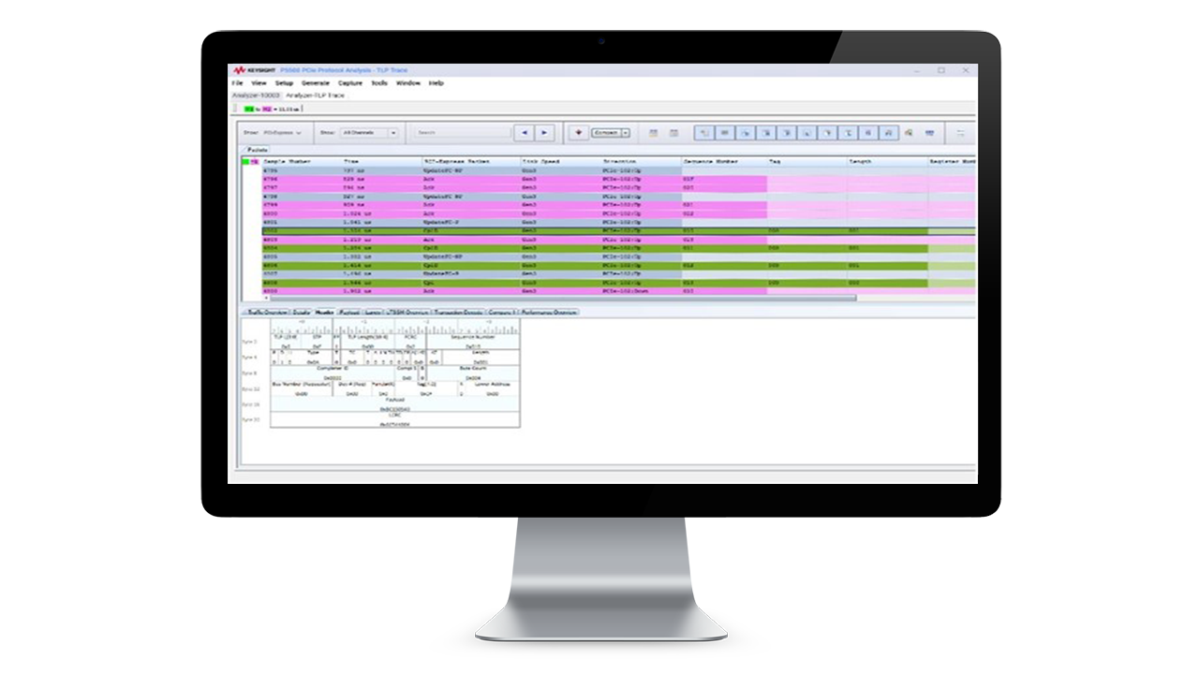Click the export icon near the toolbar's right end
Viewport: 1199px width, 674px height.
click(909, 132)
